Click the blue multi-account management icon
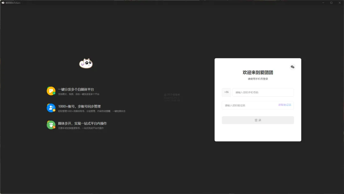 click(x=51, y=108)
